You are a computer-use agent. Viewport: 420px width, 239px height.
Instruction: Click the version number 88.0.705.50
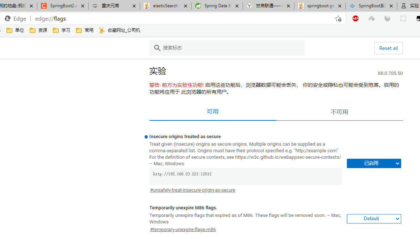[x=390, y=73]
